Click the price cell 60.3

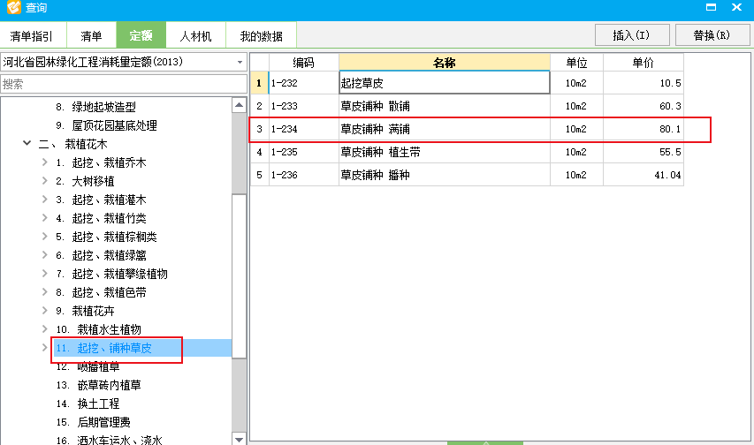click(644, 106)
